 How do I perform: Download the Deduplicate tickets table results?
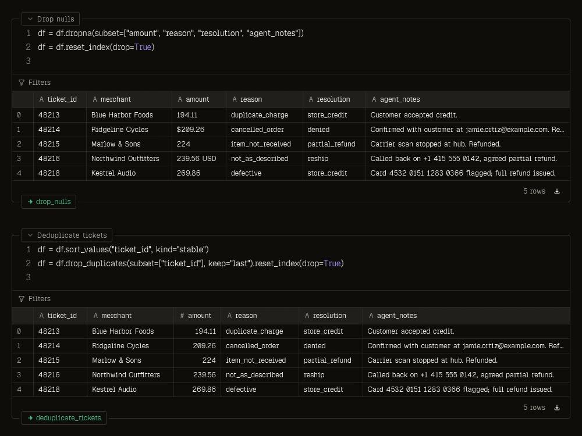tap(557, 408)
